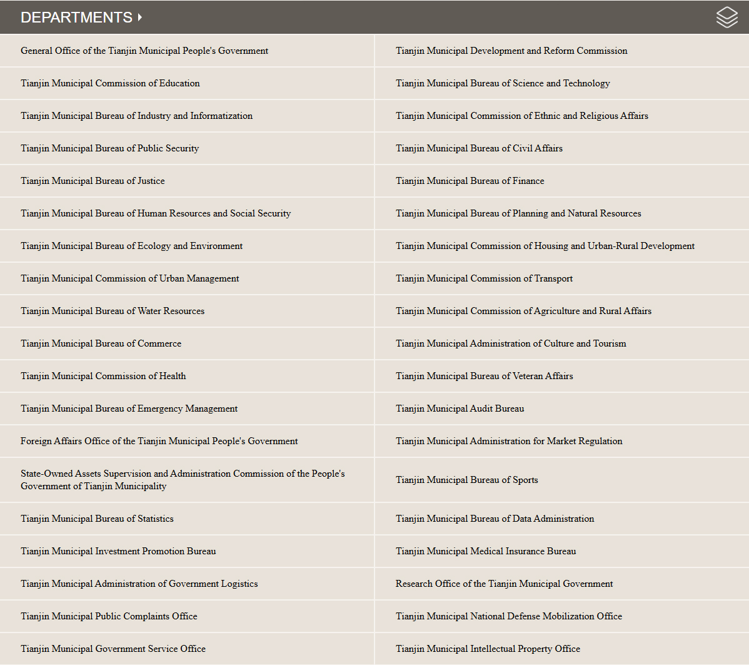Open Tianjin Municipal Bureau of Finance
Image resolution: width=749 pixels, height=665 pixels.
click(x=470, y=181)
